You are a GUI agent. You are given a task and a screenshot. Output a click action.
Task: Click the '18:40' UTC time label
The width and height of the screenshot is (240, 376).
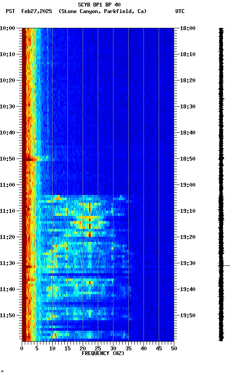pyautogui.click(x=188, y=133)
